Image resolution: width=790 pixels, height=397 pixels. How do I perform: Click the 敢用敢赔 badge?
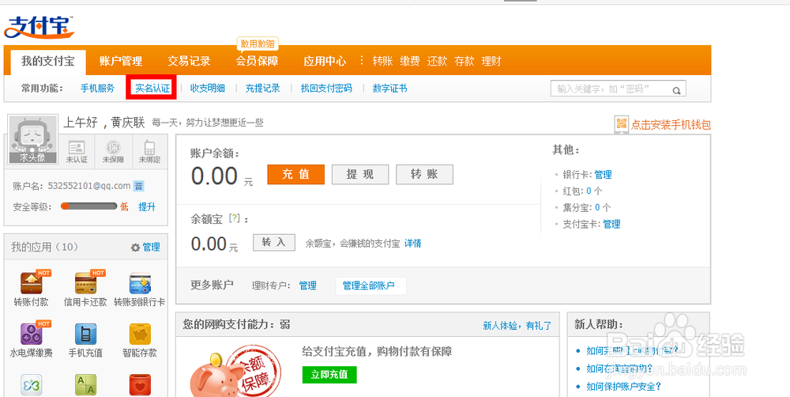[x=258, y=43]
